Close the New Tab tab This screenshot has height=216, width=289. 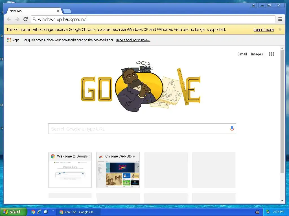click(x=58, y=11)
